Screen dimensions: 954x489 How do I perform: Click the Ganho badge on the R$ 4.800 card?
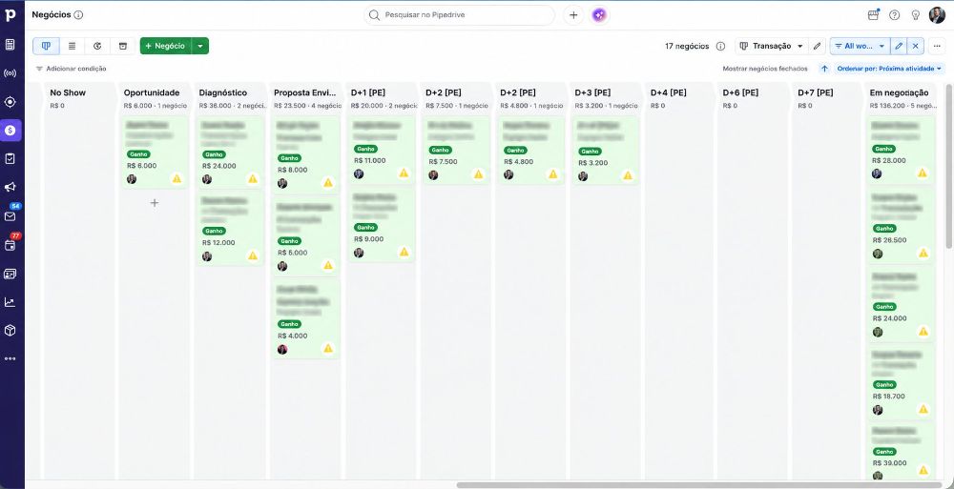[514, 150]
